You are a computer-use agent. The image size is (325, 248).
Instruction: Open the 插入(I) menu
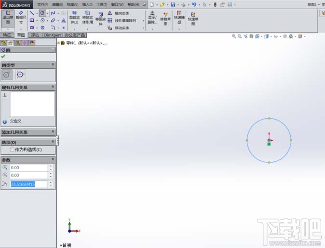tap(87, 4)
